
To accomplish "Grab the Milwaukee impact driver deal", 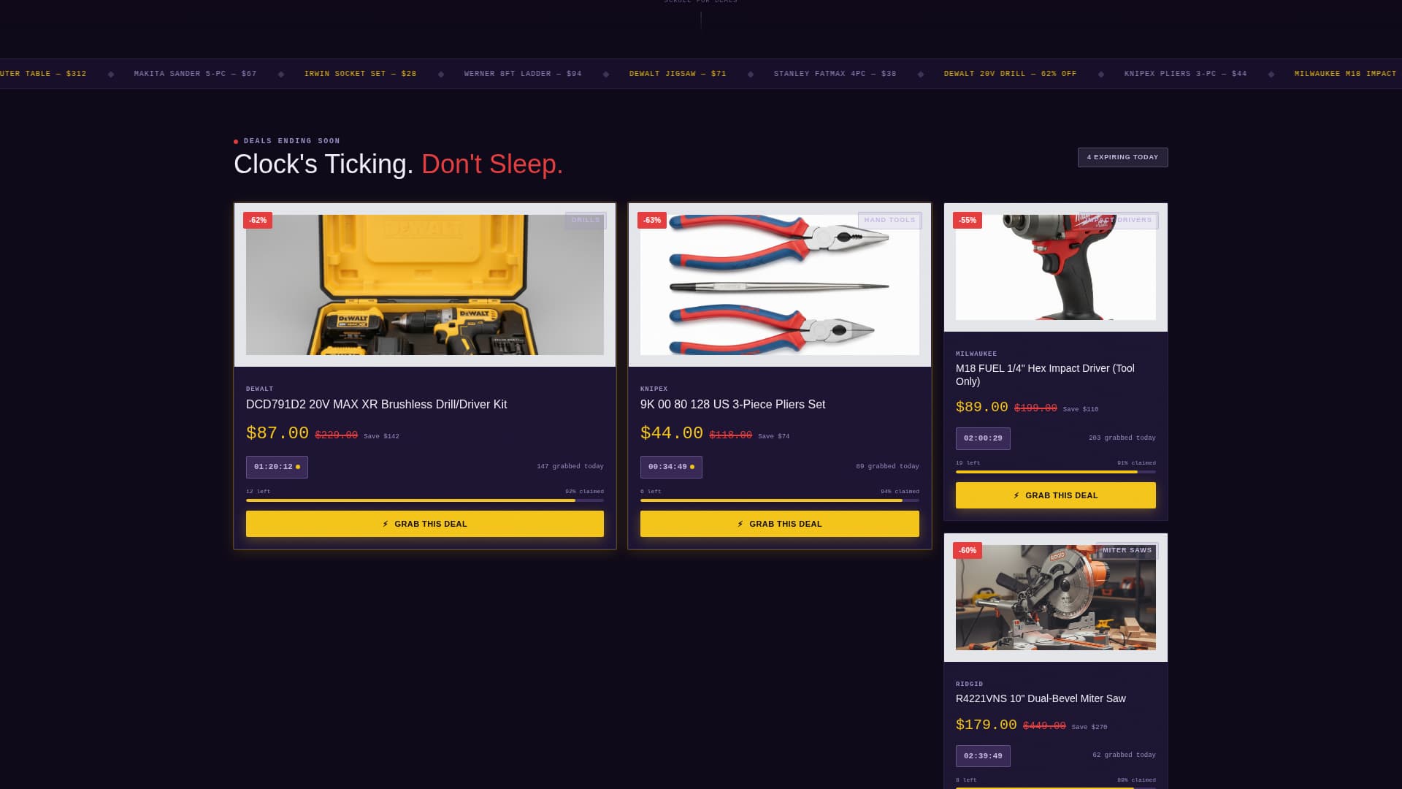I will tap(1055, 495).
